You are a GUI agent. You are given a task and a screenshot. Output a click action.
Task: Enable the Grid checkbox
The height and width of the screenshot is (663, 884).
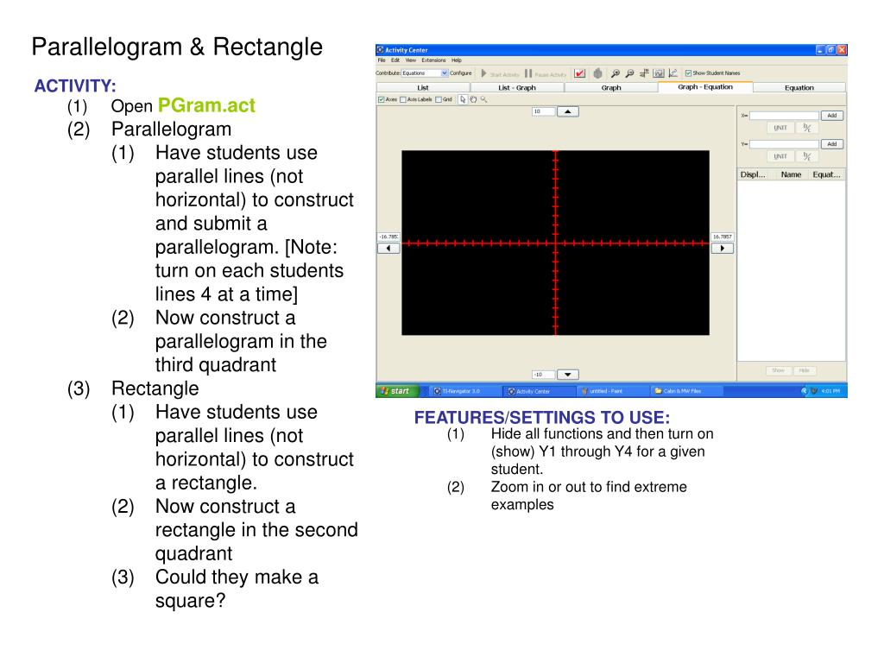pyautogui.click(x=439, y=100)
